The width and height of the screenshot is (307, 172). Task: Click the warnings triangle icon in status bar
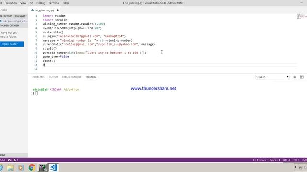pyautogui.click(x=15, y=160)
